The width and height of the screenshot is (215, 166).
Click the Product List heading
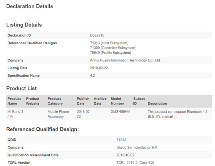click(21, 88)
